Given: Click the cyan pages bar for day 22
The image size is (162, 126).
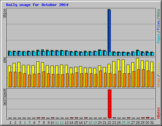Looking at the screenshot, I should click(x=110, y=54).
